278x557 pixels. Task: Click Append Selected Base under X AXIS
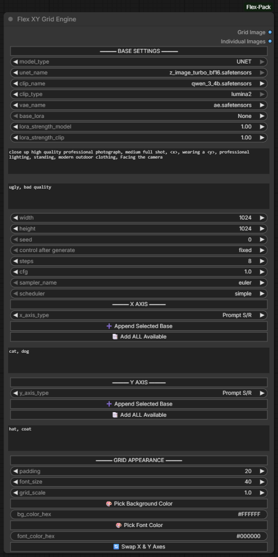tap(139, 326)
